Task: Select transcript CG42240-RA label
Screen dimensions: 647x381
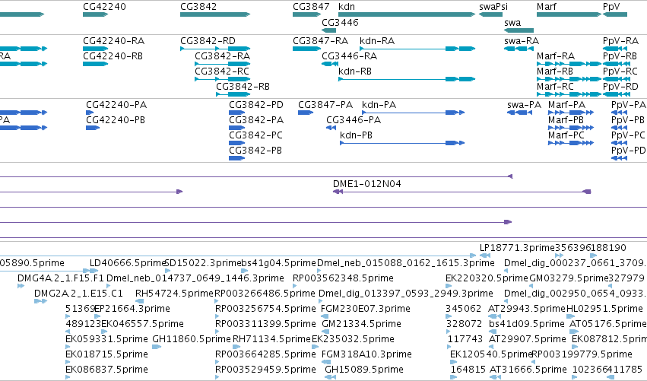Action: click(x=114, y=41)
